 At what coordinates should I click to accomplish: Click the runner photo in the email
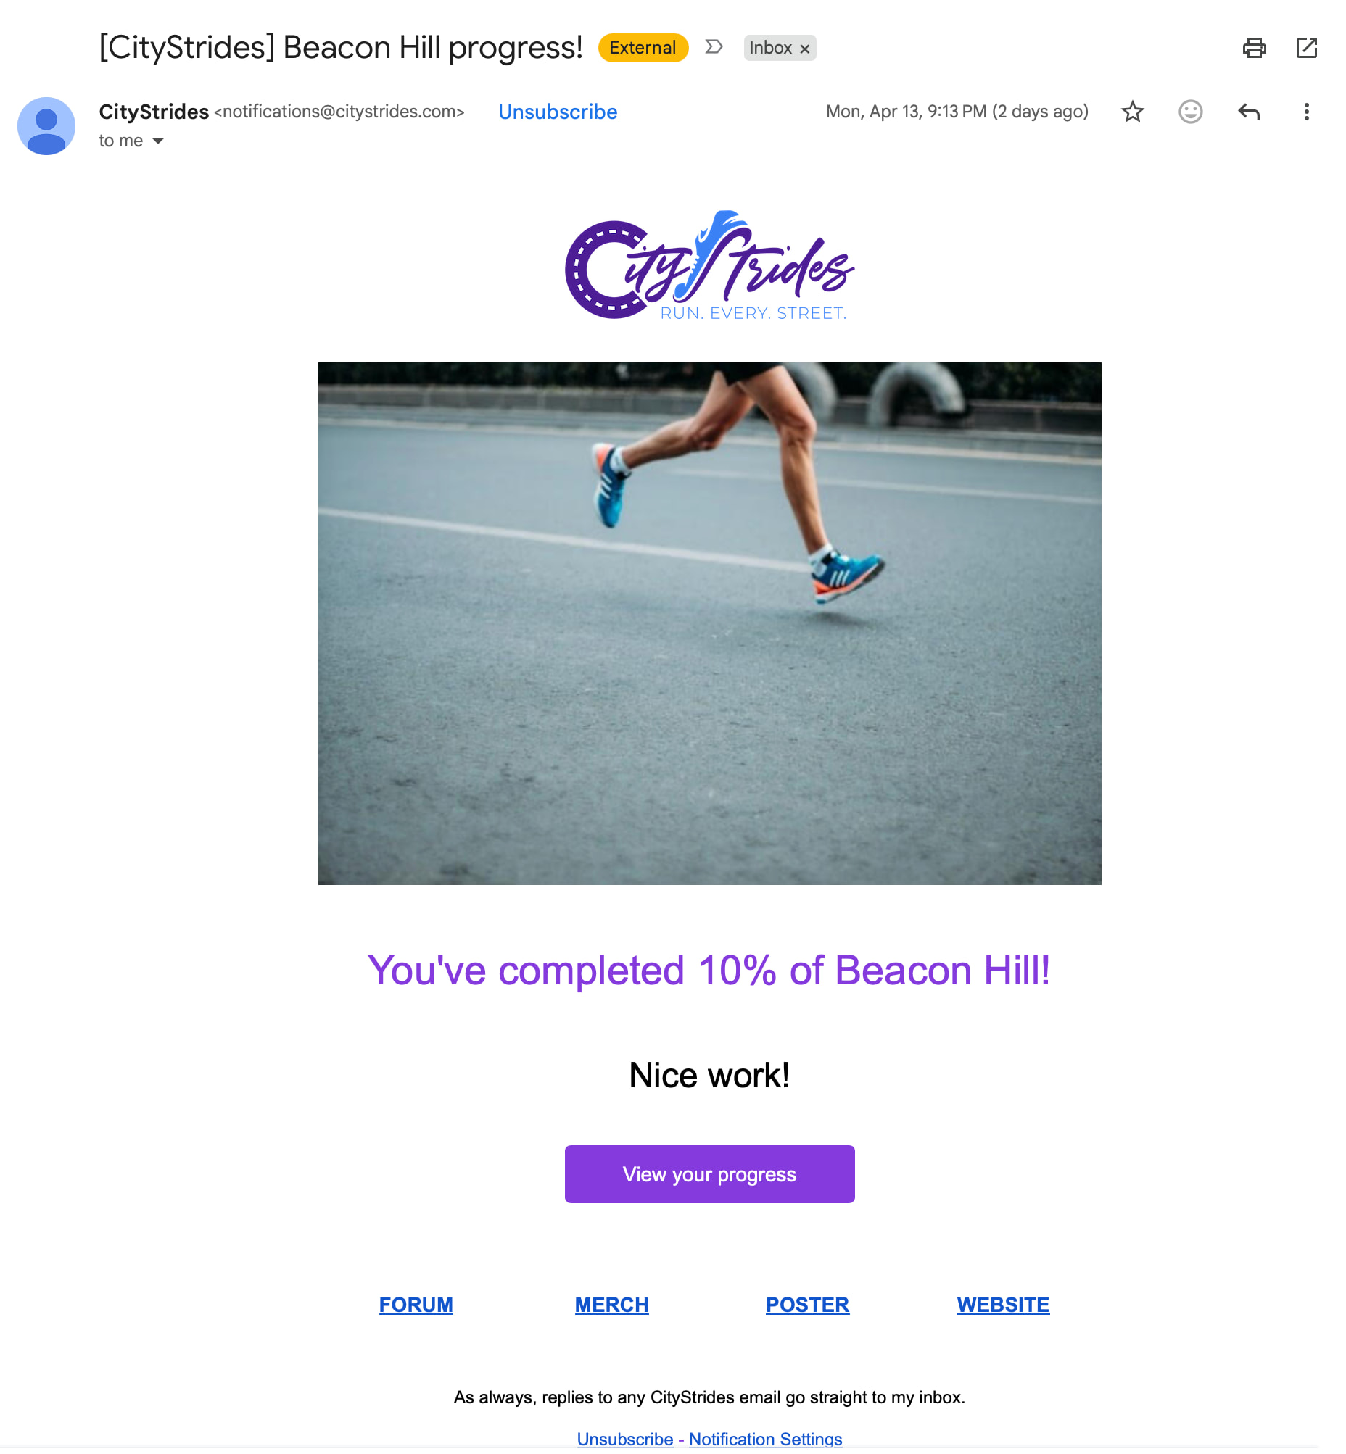[x=709, y=624]
